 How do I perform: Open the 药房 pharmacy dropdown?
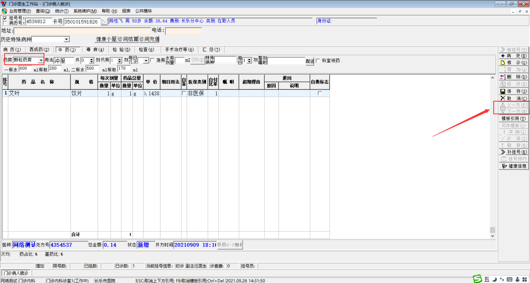pos(41,60)
